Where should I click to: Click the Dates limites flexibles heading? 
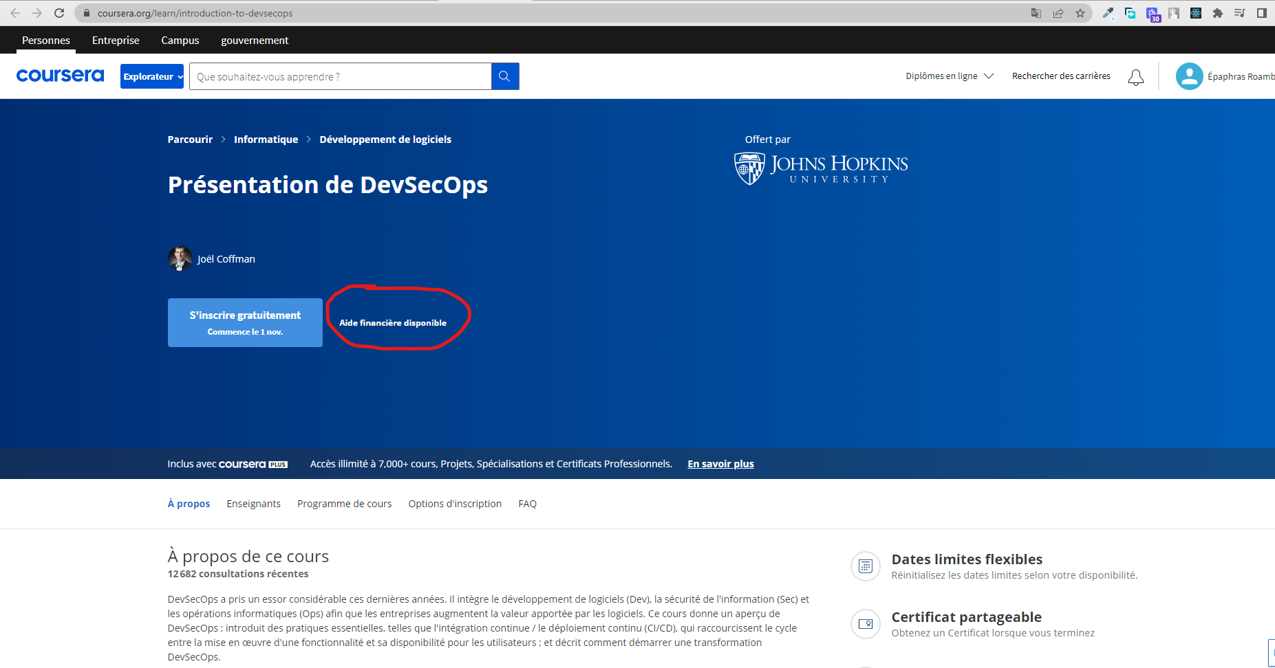click(x=967, y=559)
